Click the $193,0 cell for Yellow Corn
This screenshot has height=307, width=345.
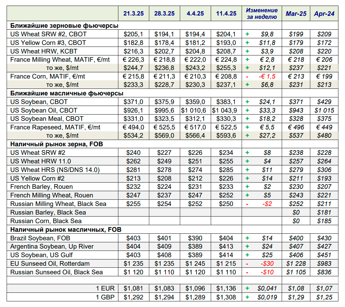tap(226, 43)
